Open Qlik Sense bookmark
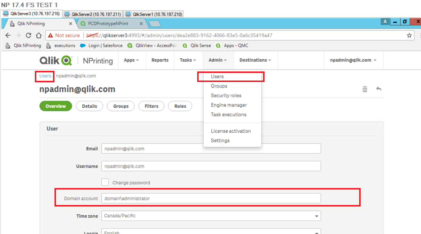The image size is (421, 234). click(197, 46)
